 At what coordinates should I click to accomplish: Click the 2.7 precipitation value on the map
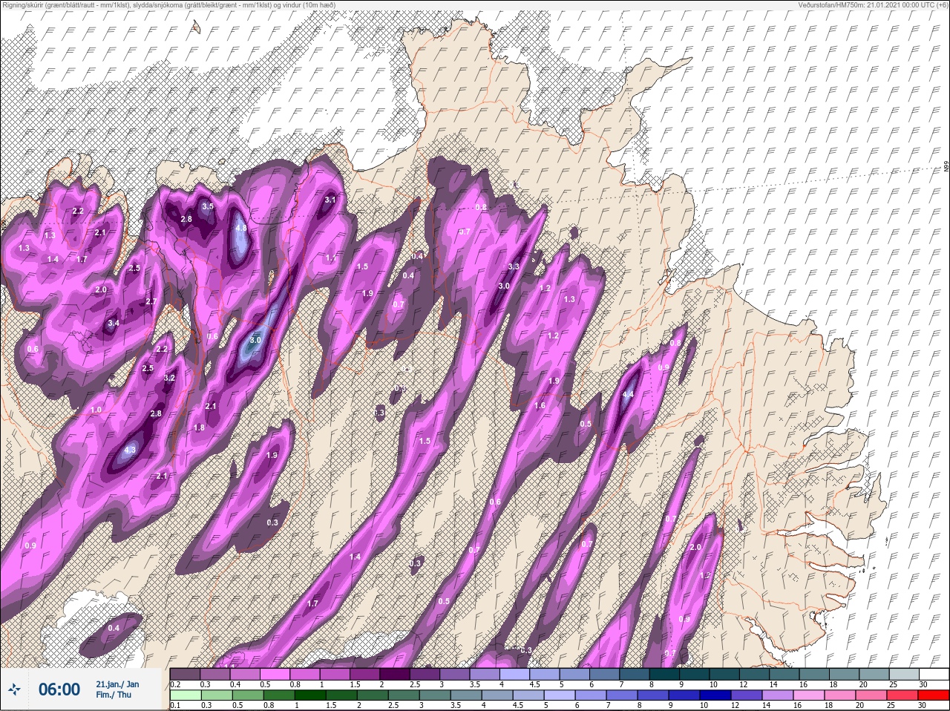(x=151, y=301)
